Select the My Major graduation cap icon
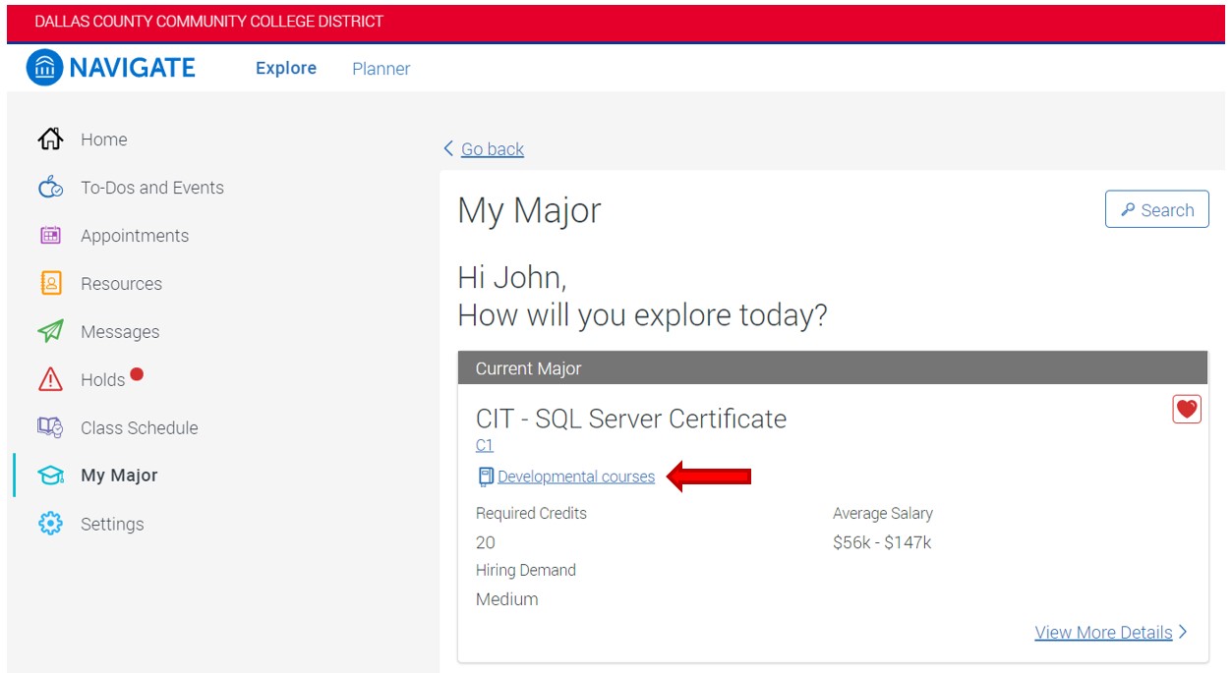 tap(50, 475)
